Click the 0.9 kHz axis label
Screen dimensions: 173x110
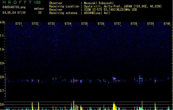click(x=2, y=63)
